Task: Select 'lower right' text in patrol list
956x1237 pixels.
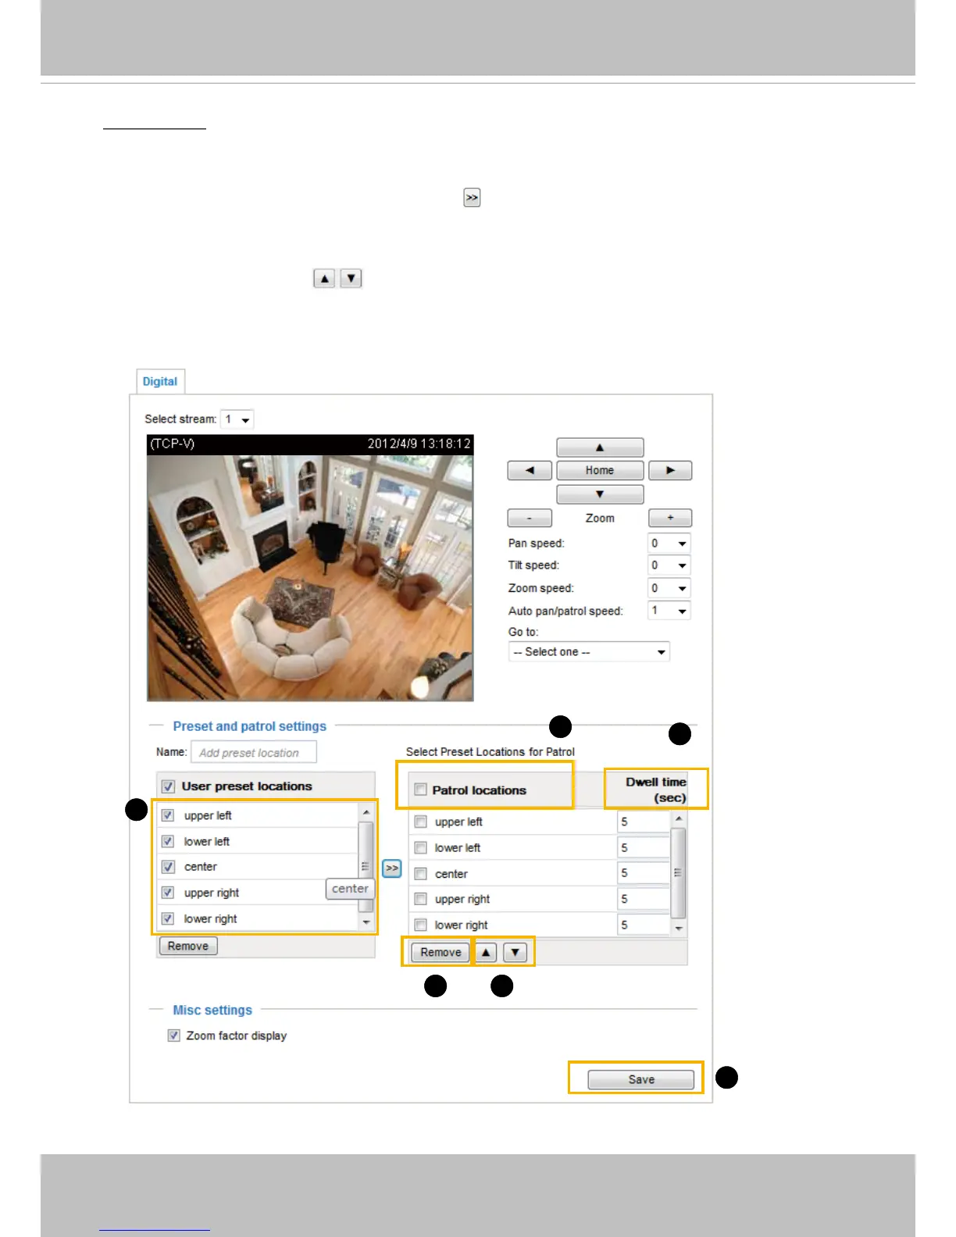Action: click(x=462, y=925)
